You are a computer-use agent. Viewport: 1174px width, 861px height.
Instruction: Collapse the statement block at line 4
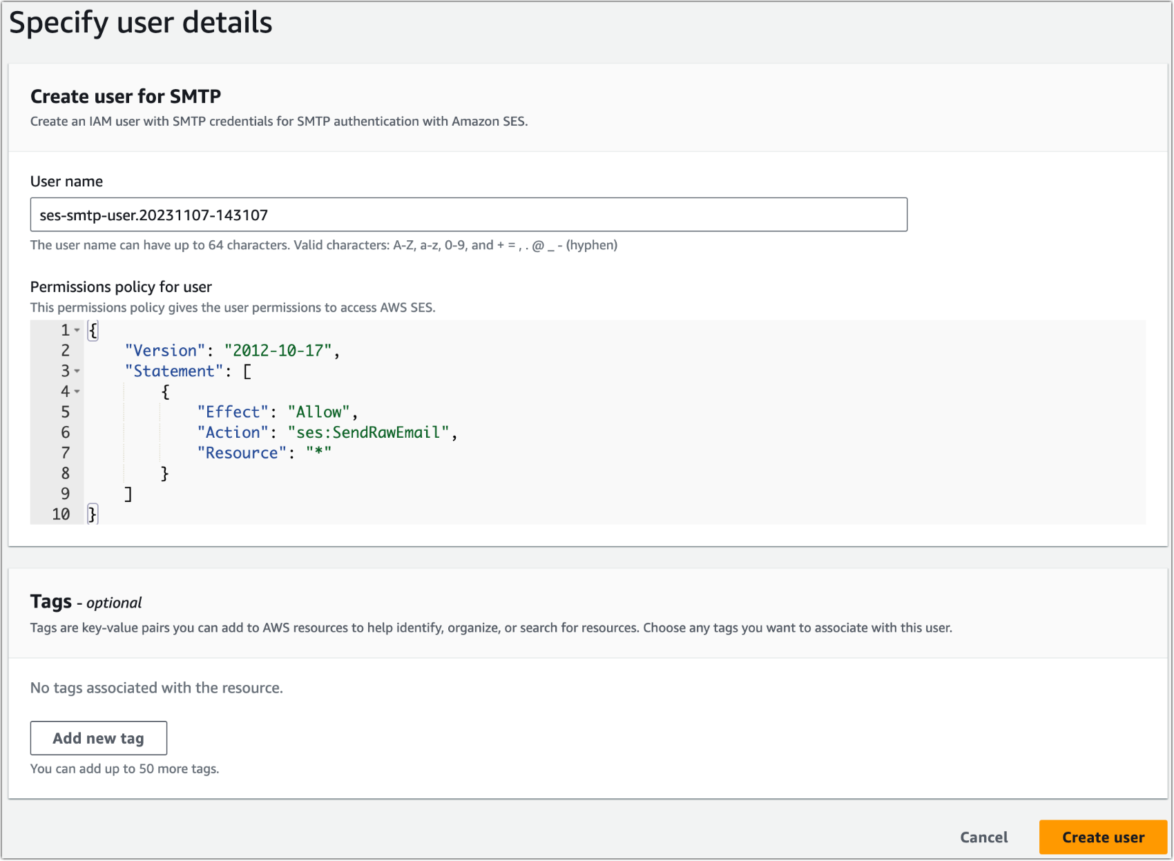click(x=77, y=391)
